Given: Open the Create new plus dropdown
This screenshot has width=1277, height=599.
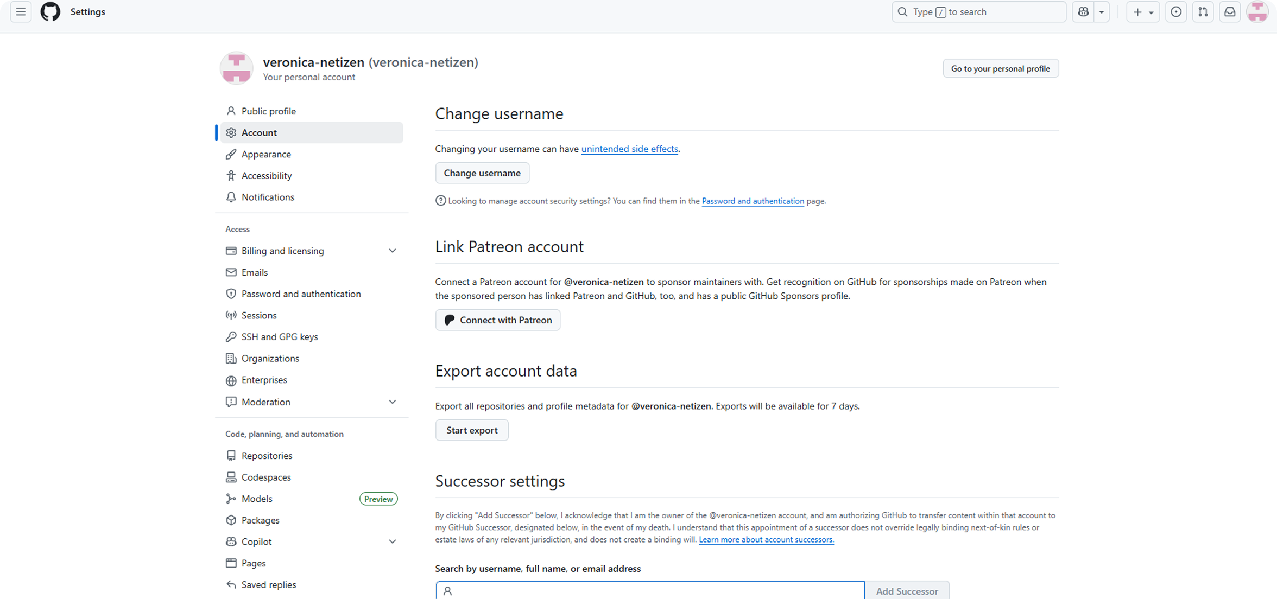Looking at the screenshot, I should click(1143, 12).
